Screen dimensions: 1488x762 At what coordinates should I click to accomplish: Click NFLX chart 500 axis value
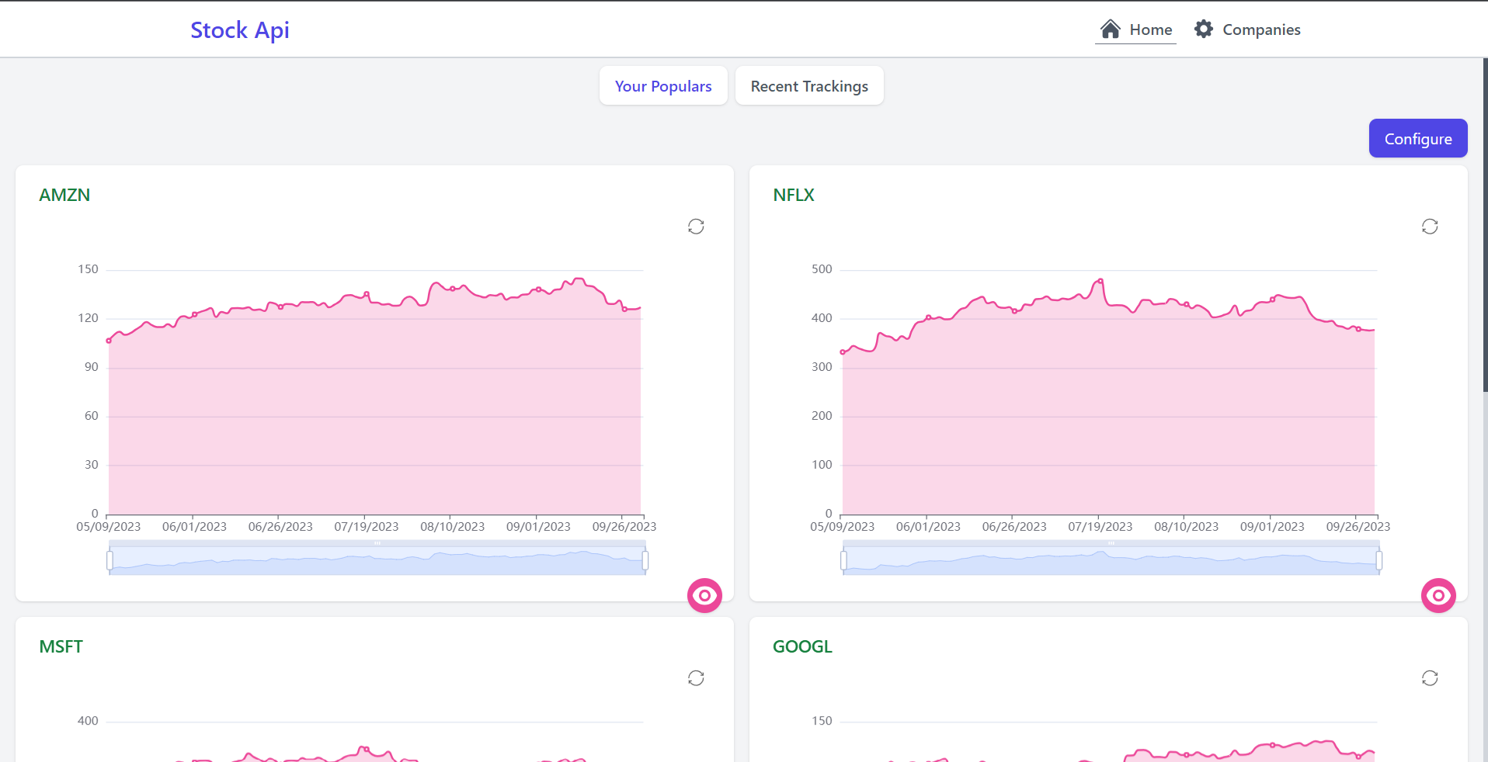[x=822, y=269]
